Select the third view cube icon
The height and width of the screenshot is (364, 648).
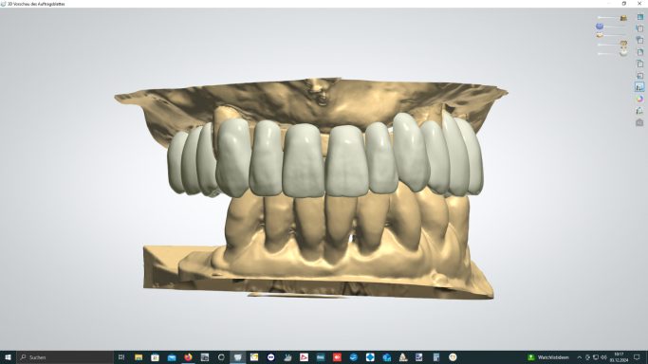[x=640, y=40]
